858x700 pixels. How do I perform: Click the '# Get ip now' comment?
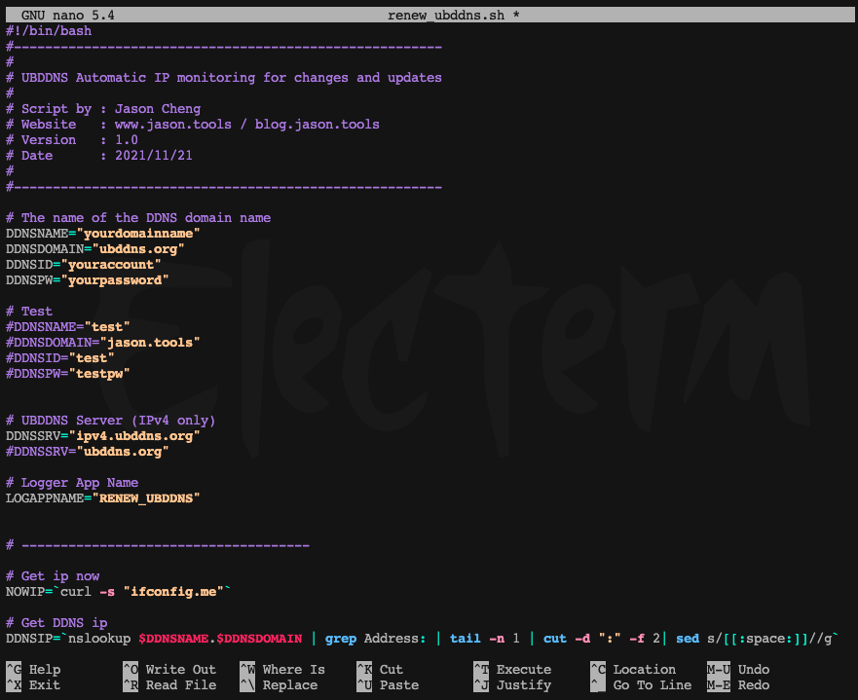pos(53,575)
